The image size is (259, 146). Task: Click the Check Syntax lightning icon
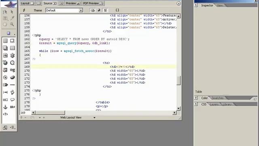(24, 10)
